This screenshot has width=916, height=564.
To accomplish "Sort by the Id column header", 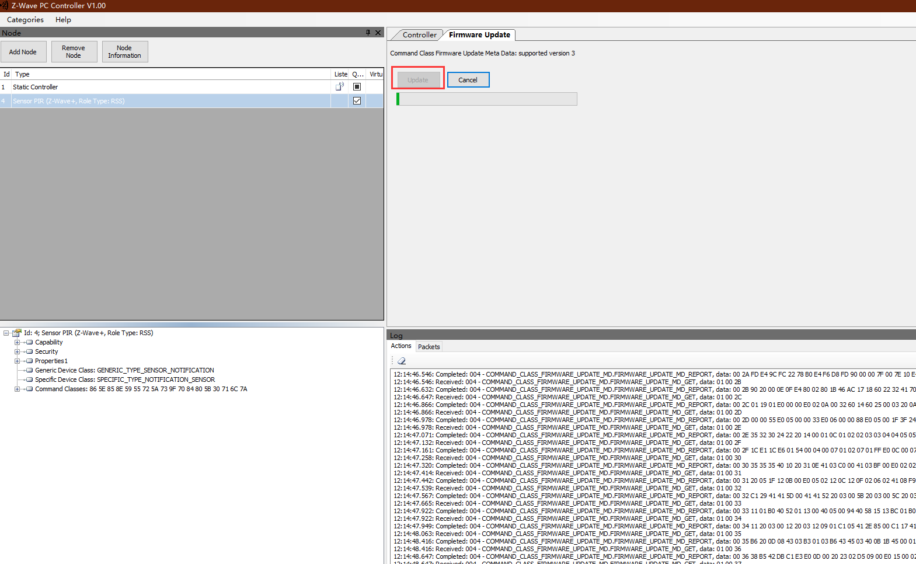I will click(6, 74).
